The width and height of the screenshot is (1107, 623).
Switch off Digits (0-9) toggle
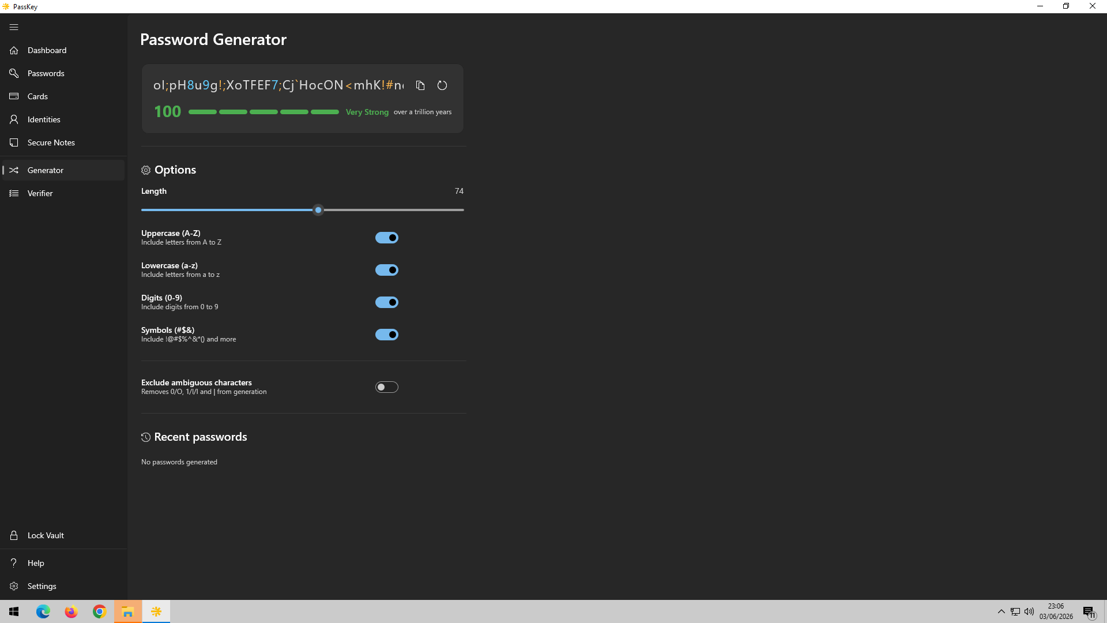pos(387,302)
